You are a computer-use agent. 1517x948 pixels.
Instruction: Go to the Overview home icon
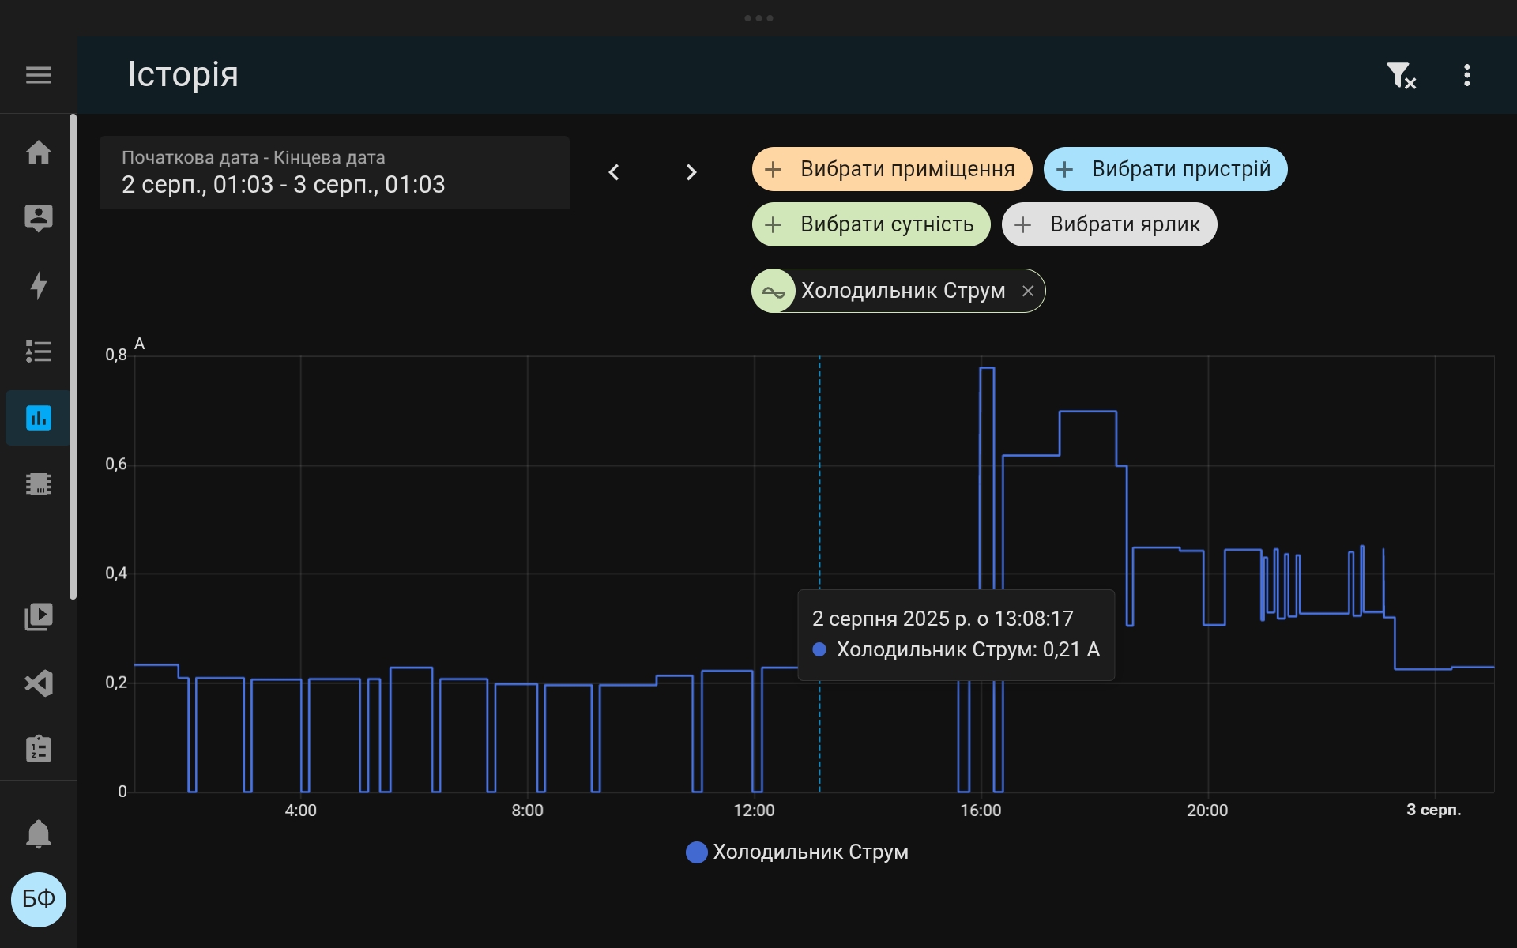(38, 152)
